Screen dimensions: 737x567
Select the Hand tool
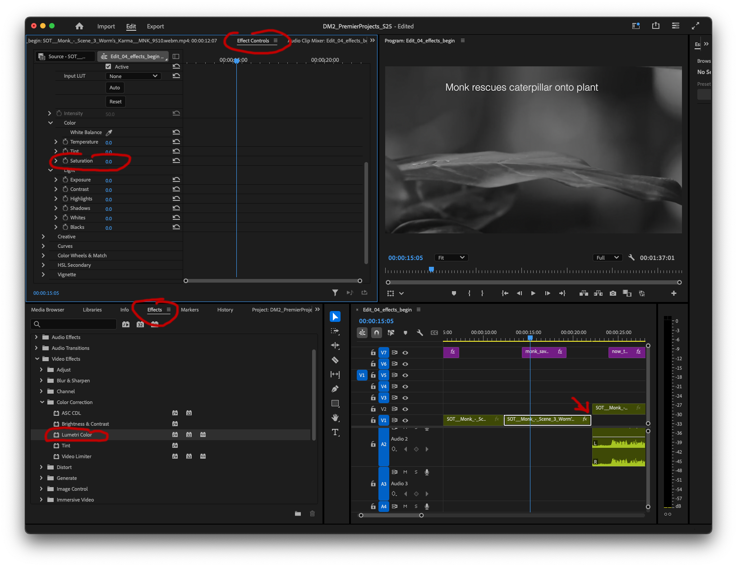[335, 418]
